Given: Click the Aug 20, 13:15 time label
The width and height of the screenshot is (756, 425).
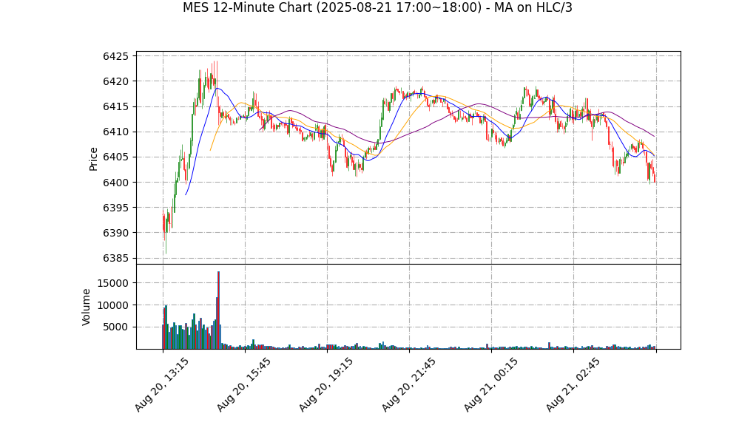Looking at the screenshot, I should (x=161, y=384).
